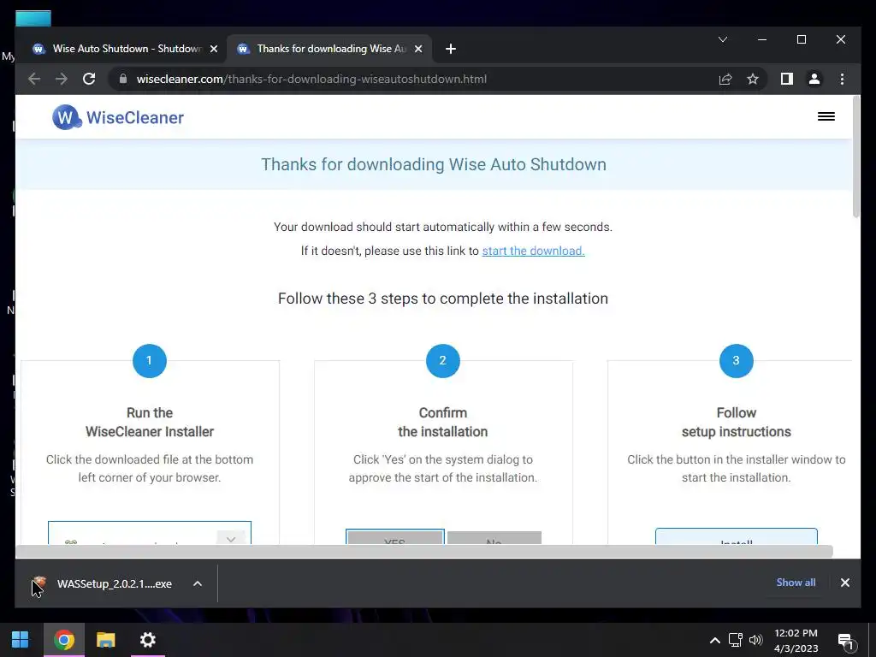The image size is (876, 657).
Task: Open the volume tray icon
Action: (x=755, y=640)
